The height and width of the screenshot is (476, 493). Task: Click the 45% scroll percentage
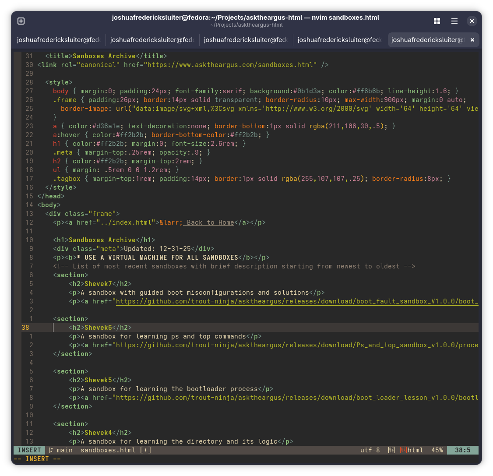437,450
